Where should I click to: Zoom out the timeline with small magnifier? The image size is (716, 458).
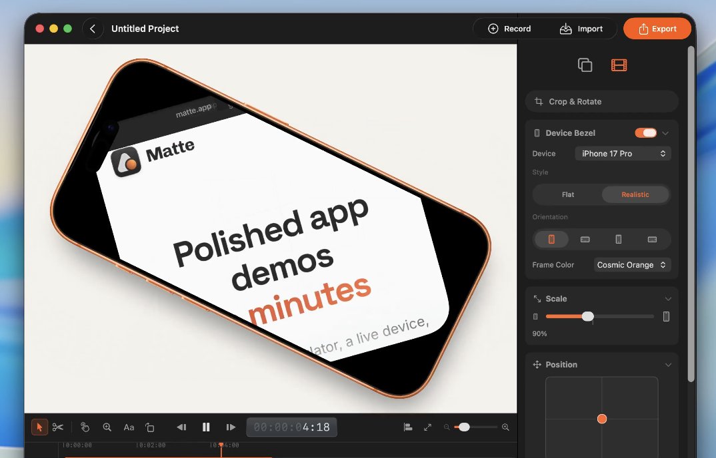[x=447, y=427]
